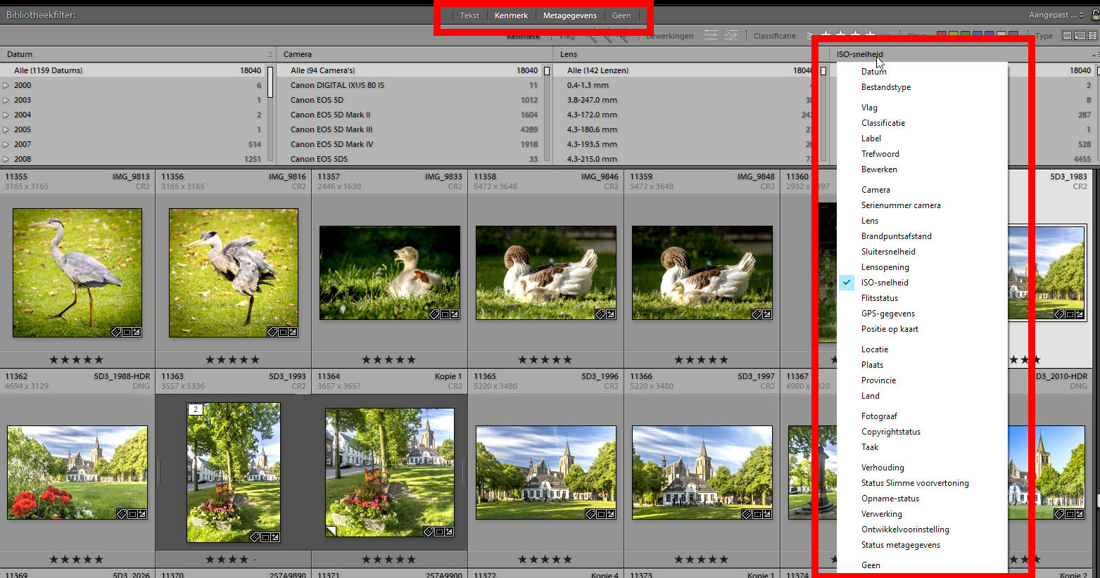The width and height of the screenshot is (1100, 578).
Task: Click crop badge on photo 11356
Action: pos(283,332)
